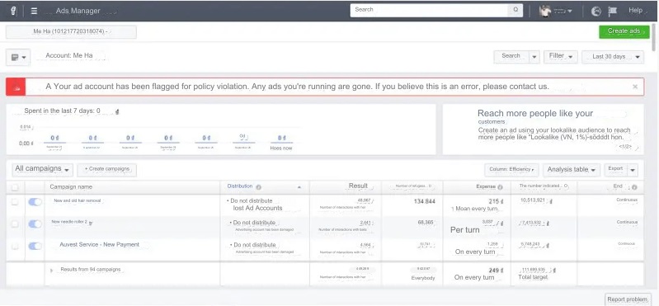Check the Auvest Service - New Payment row
Image resolution: width=659 pixels, height=306 pixels.
(15, 247)
